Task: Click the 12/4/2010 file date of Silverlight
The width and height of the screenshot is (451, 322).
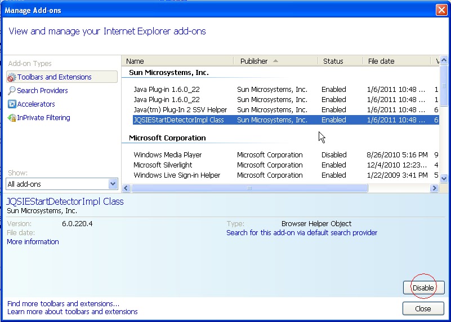Action: (x=396, y=165)
